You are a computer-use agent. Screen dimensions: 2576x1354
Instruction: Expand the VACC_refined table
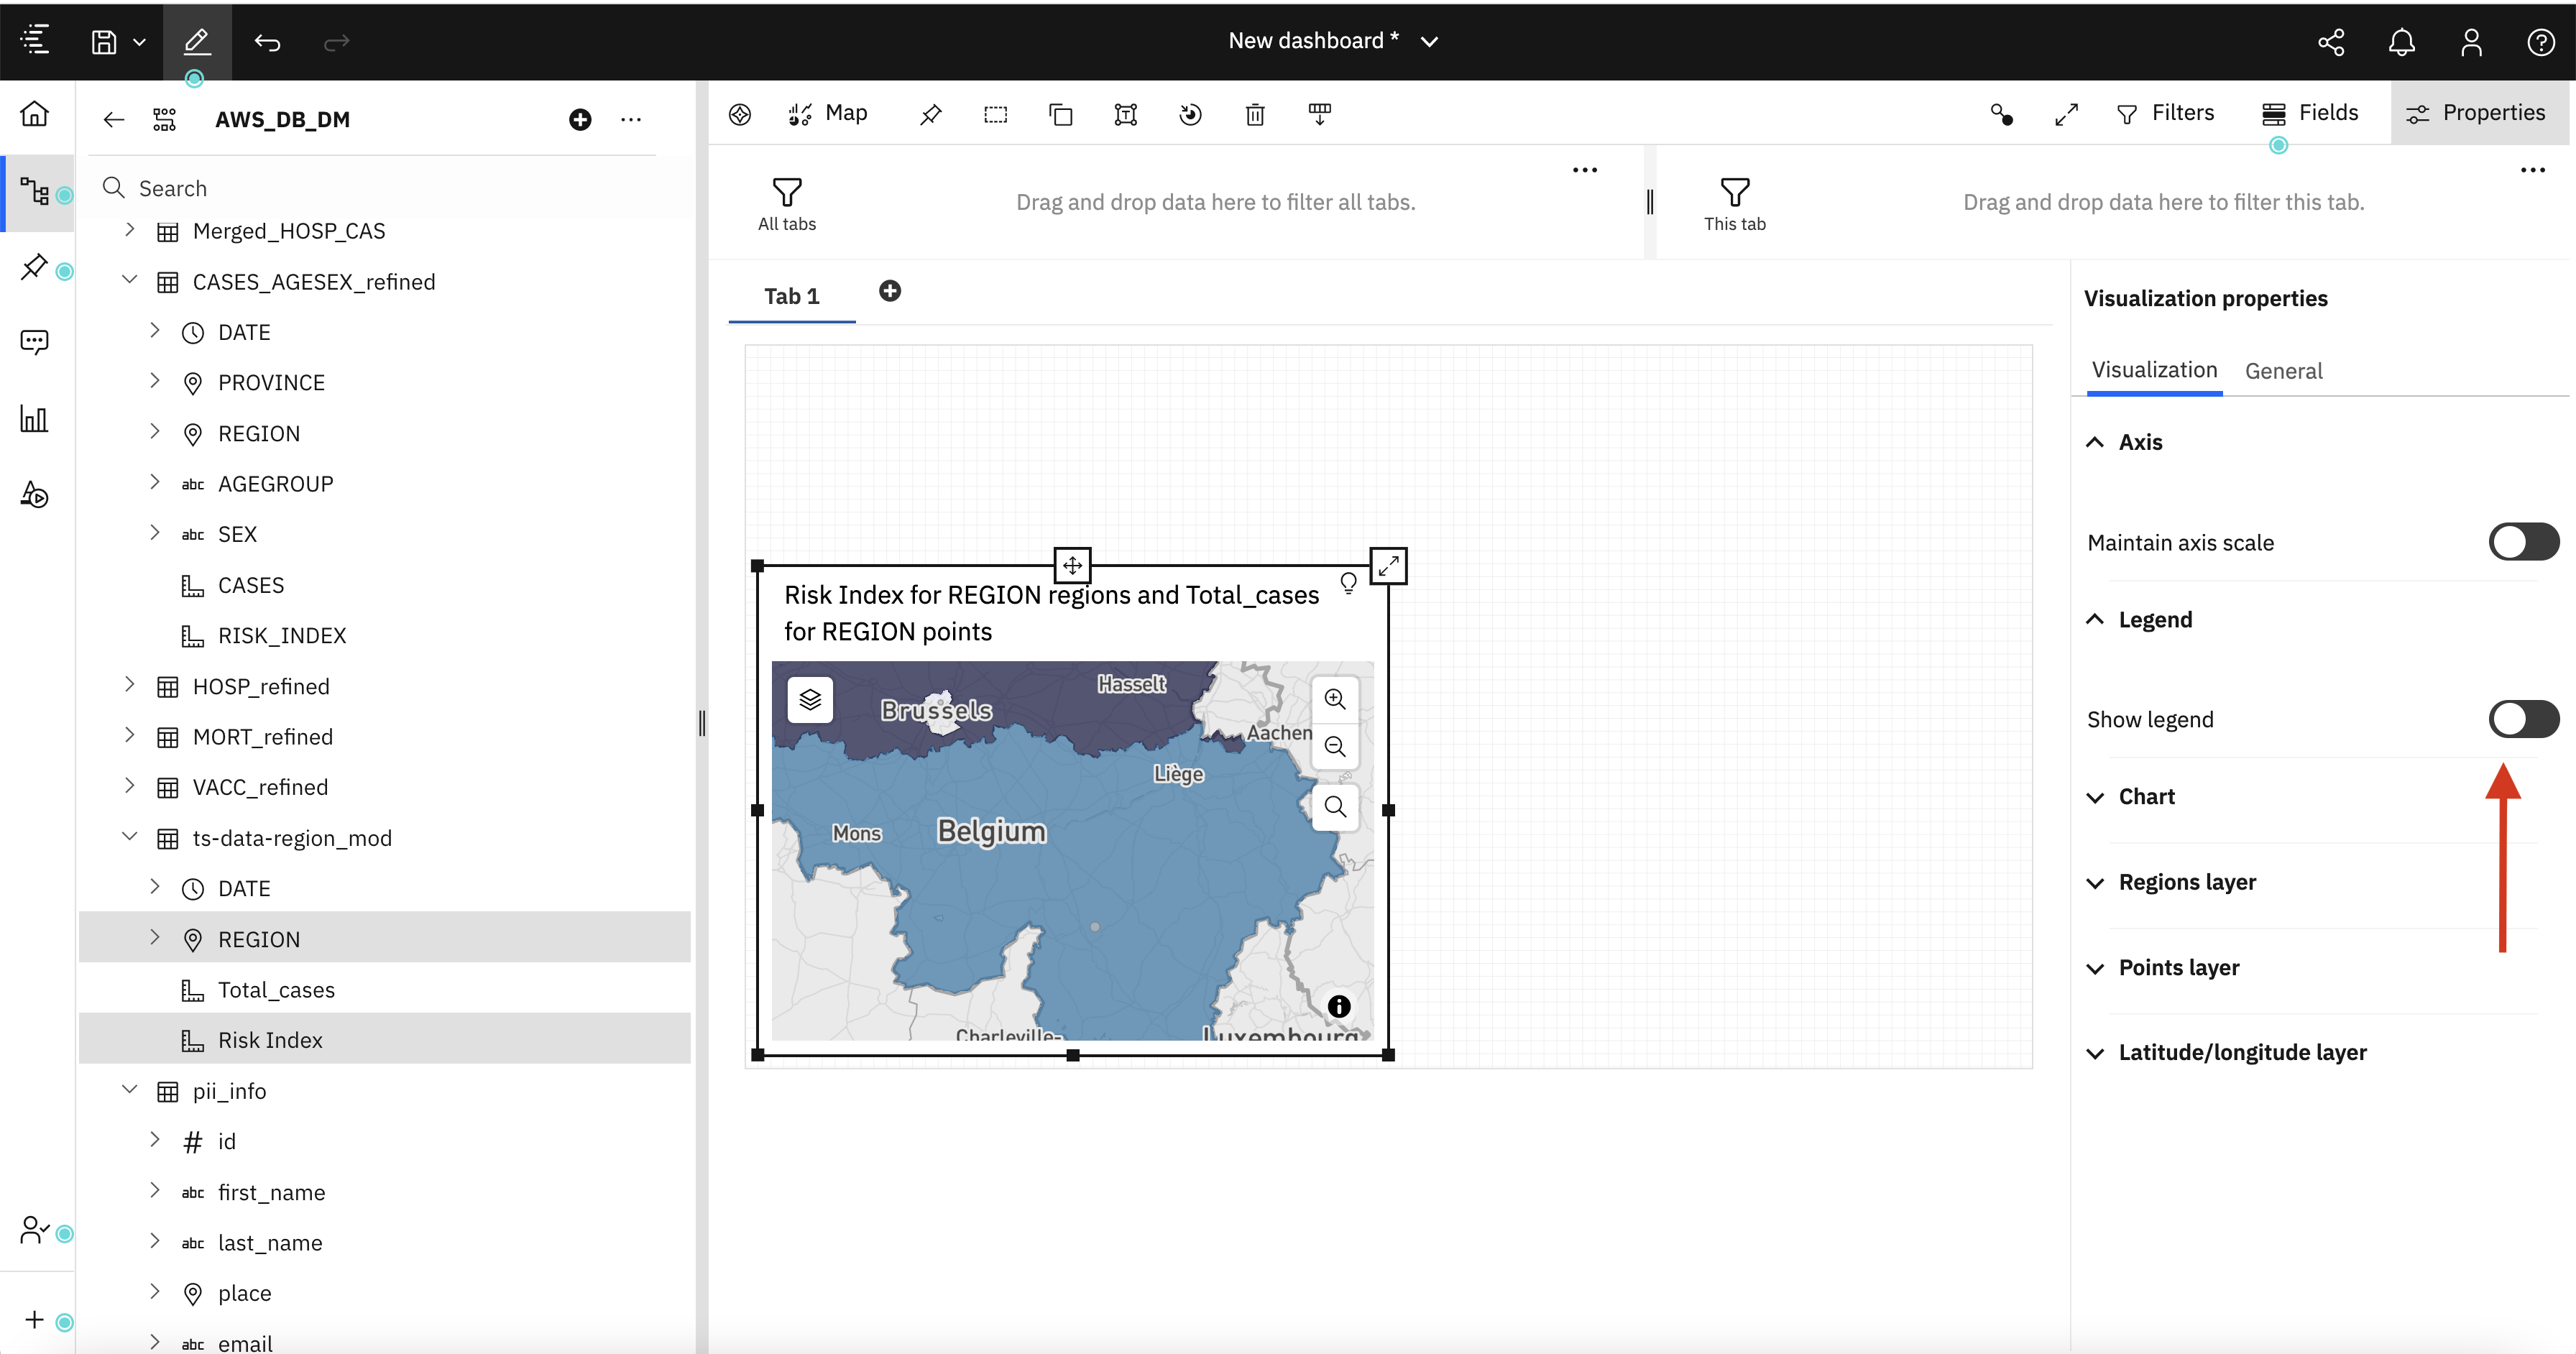tap(129, 786)
